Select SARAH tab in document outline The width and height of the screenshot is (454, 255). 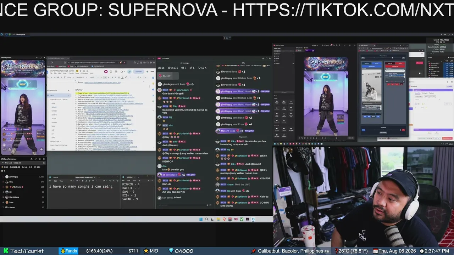pos(54,107)
